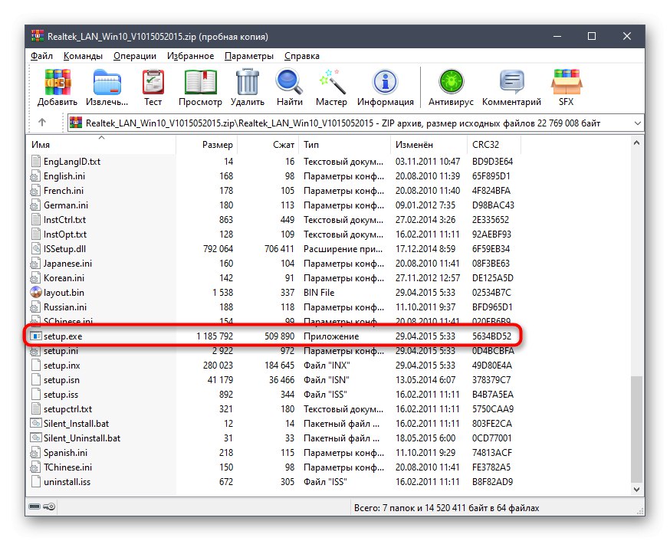Click the vertical scrollbar thumb
This screenshot has height=541, width=670.
pyautogui.click(x=636, y=428)
